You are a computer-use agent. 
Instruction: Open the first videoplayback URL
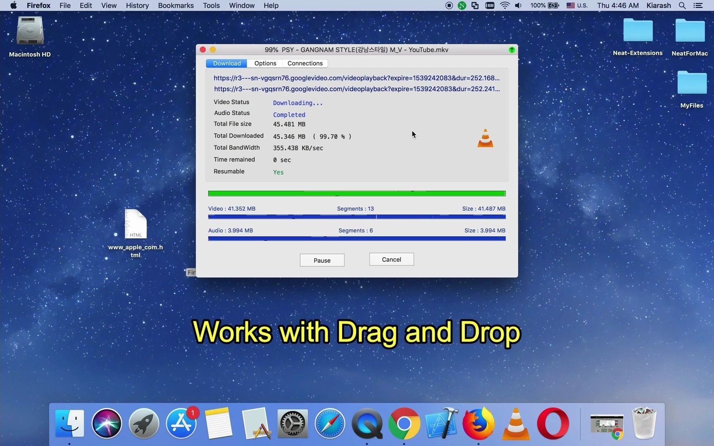click(x=356, y=78)
